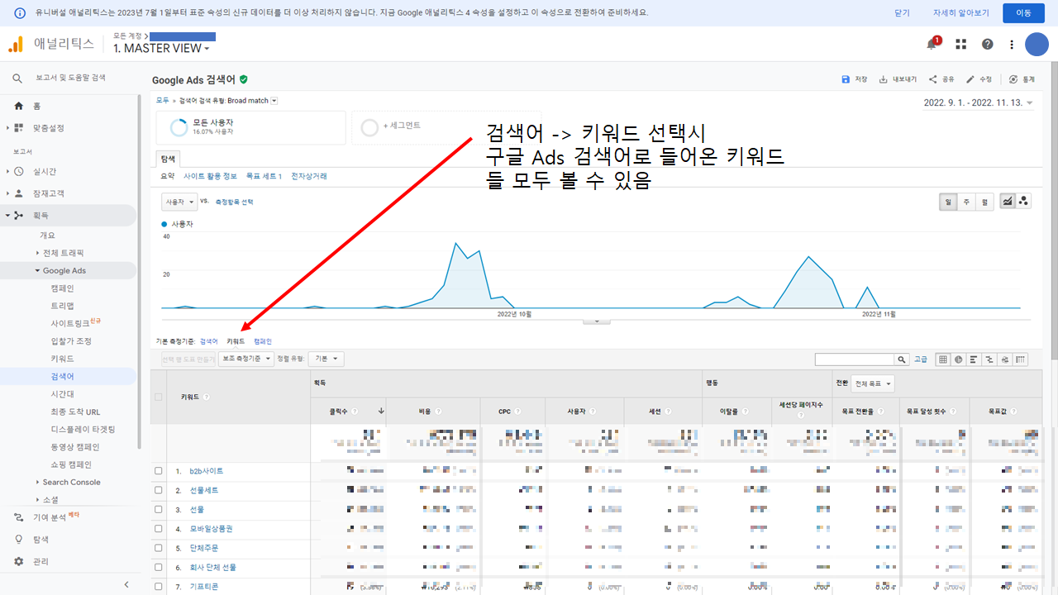The width and height of the screenshot is (1058, 595).
Task: Open 보조 측정기준 secondary dimension dropdown
Action: click(246, 359)
